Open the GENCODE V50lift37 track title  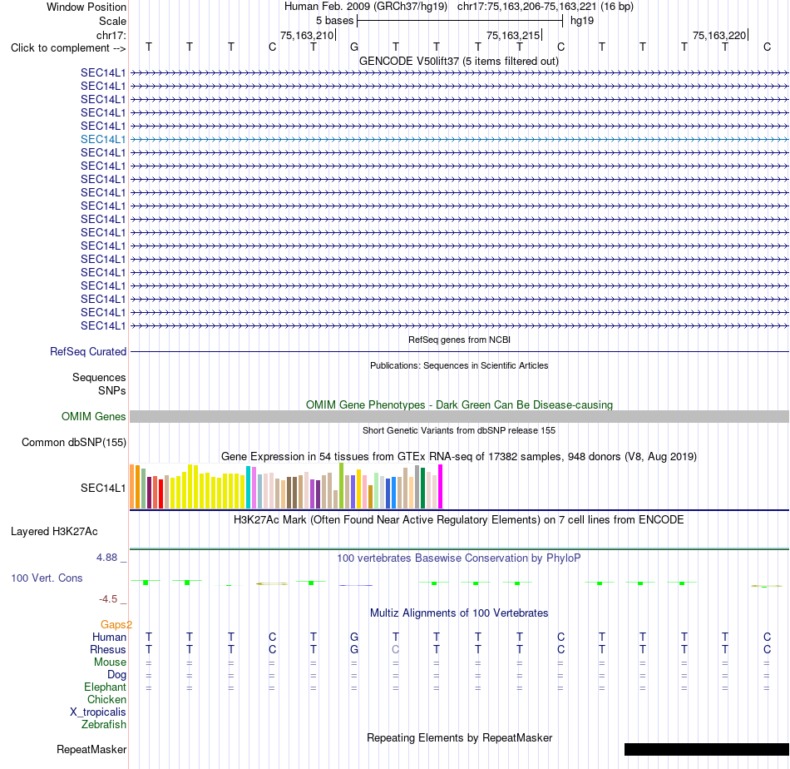click(459, 61)
